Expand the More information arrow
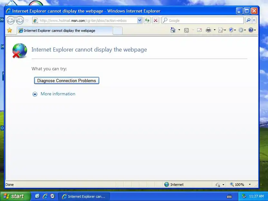The width and height of the screenshot is (268, 201). click(35, 94)
